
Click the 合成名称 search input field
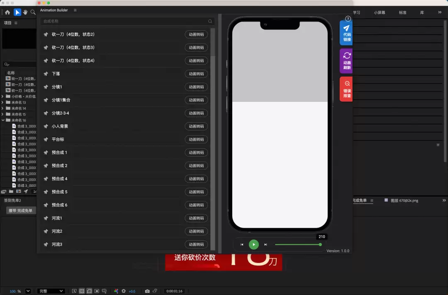[127, 21]
